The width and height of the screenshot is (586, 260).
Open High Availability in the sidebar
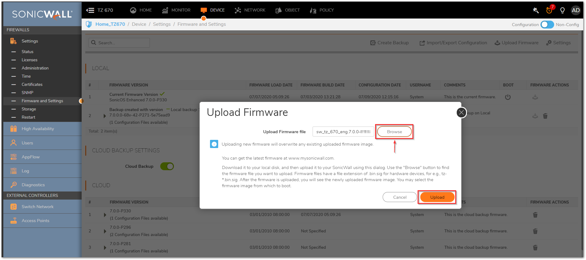(38, 129)
